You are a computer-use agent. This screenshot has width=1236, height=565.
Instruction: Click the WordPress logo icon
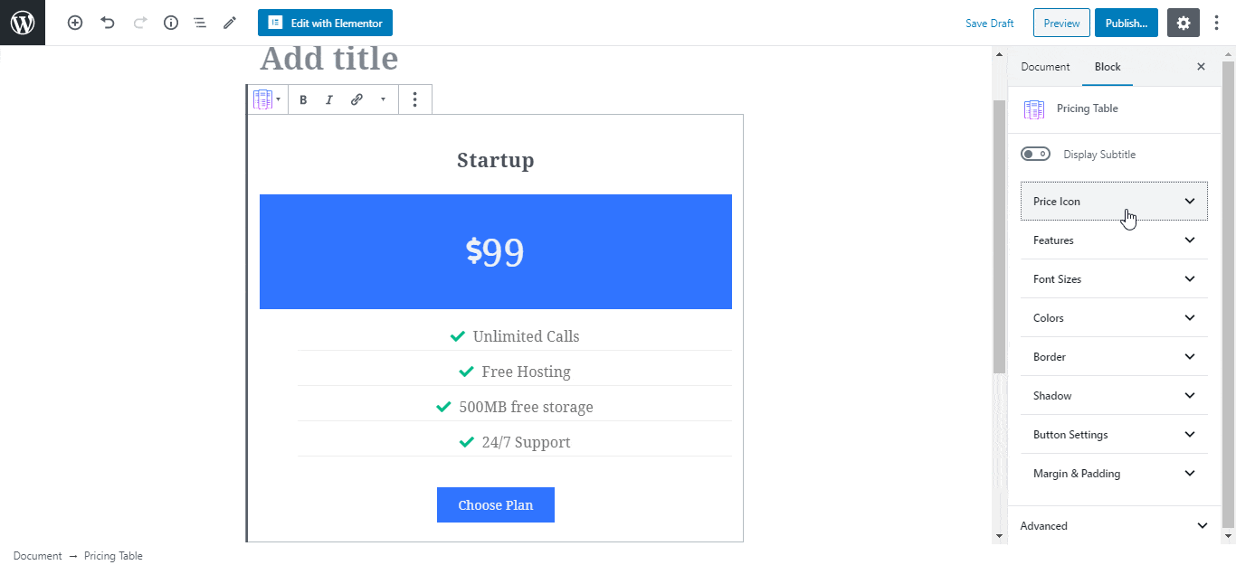(x=23, y=23)
